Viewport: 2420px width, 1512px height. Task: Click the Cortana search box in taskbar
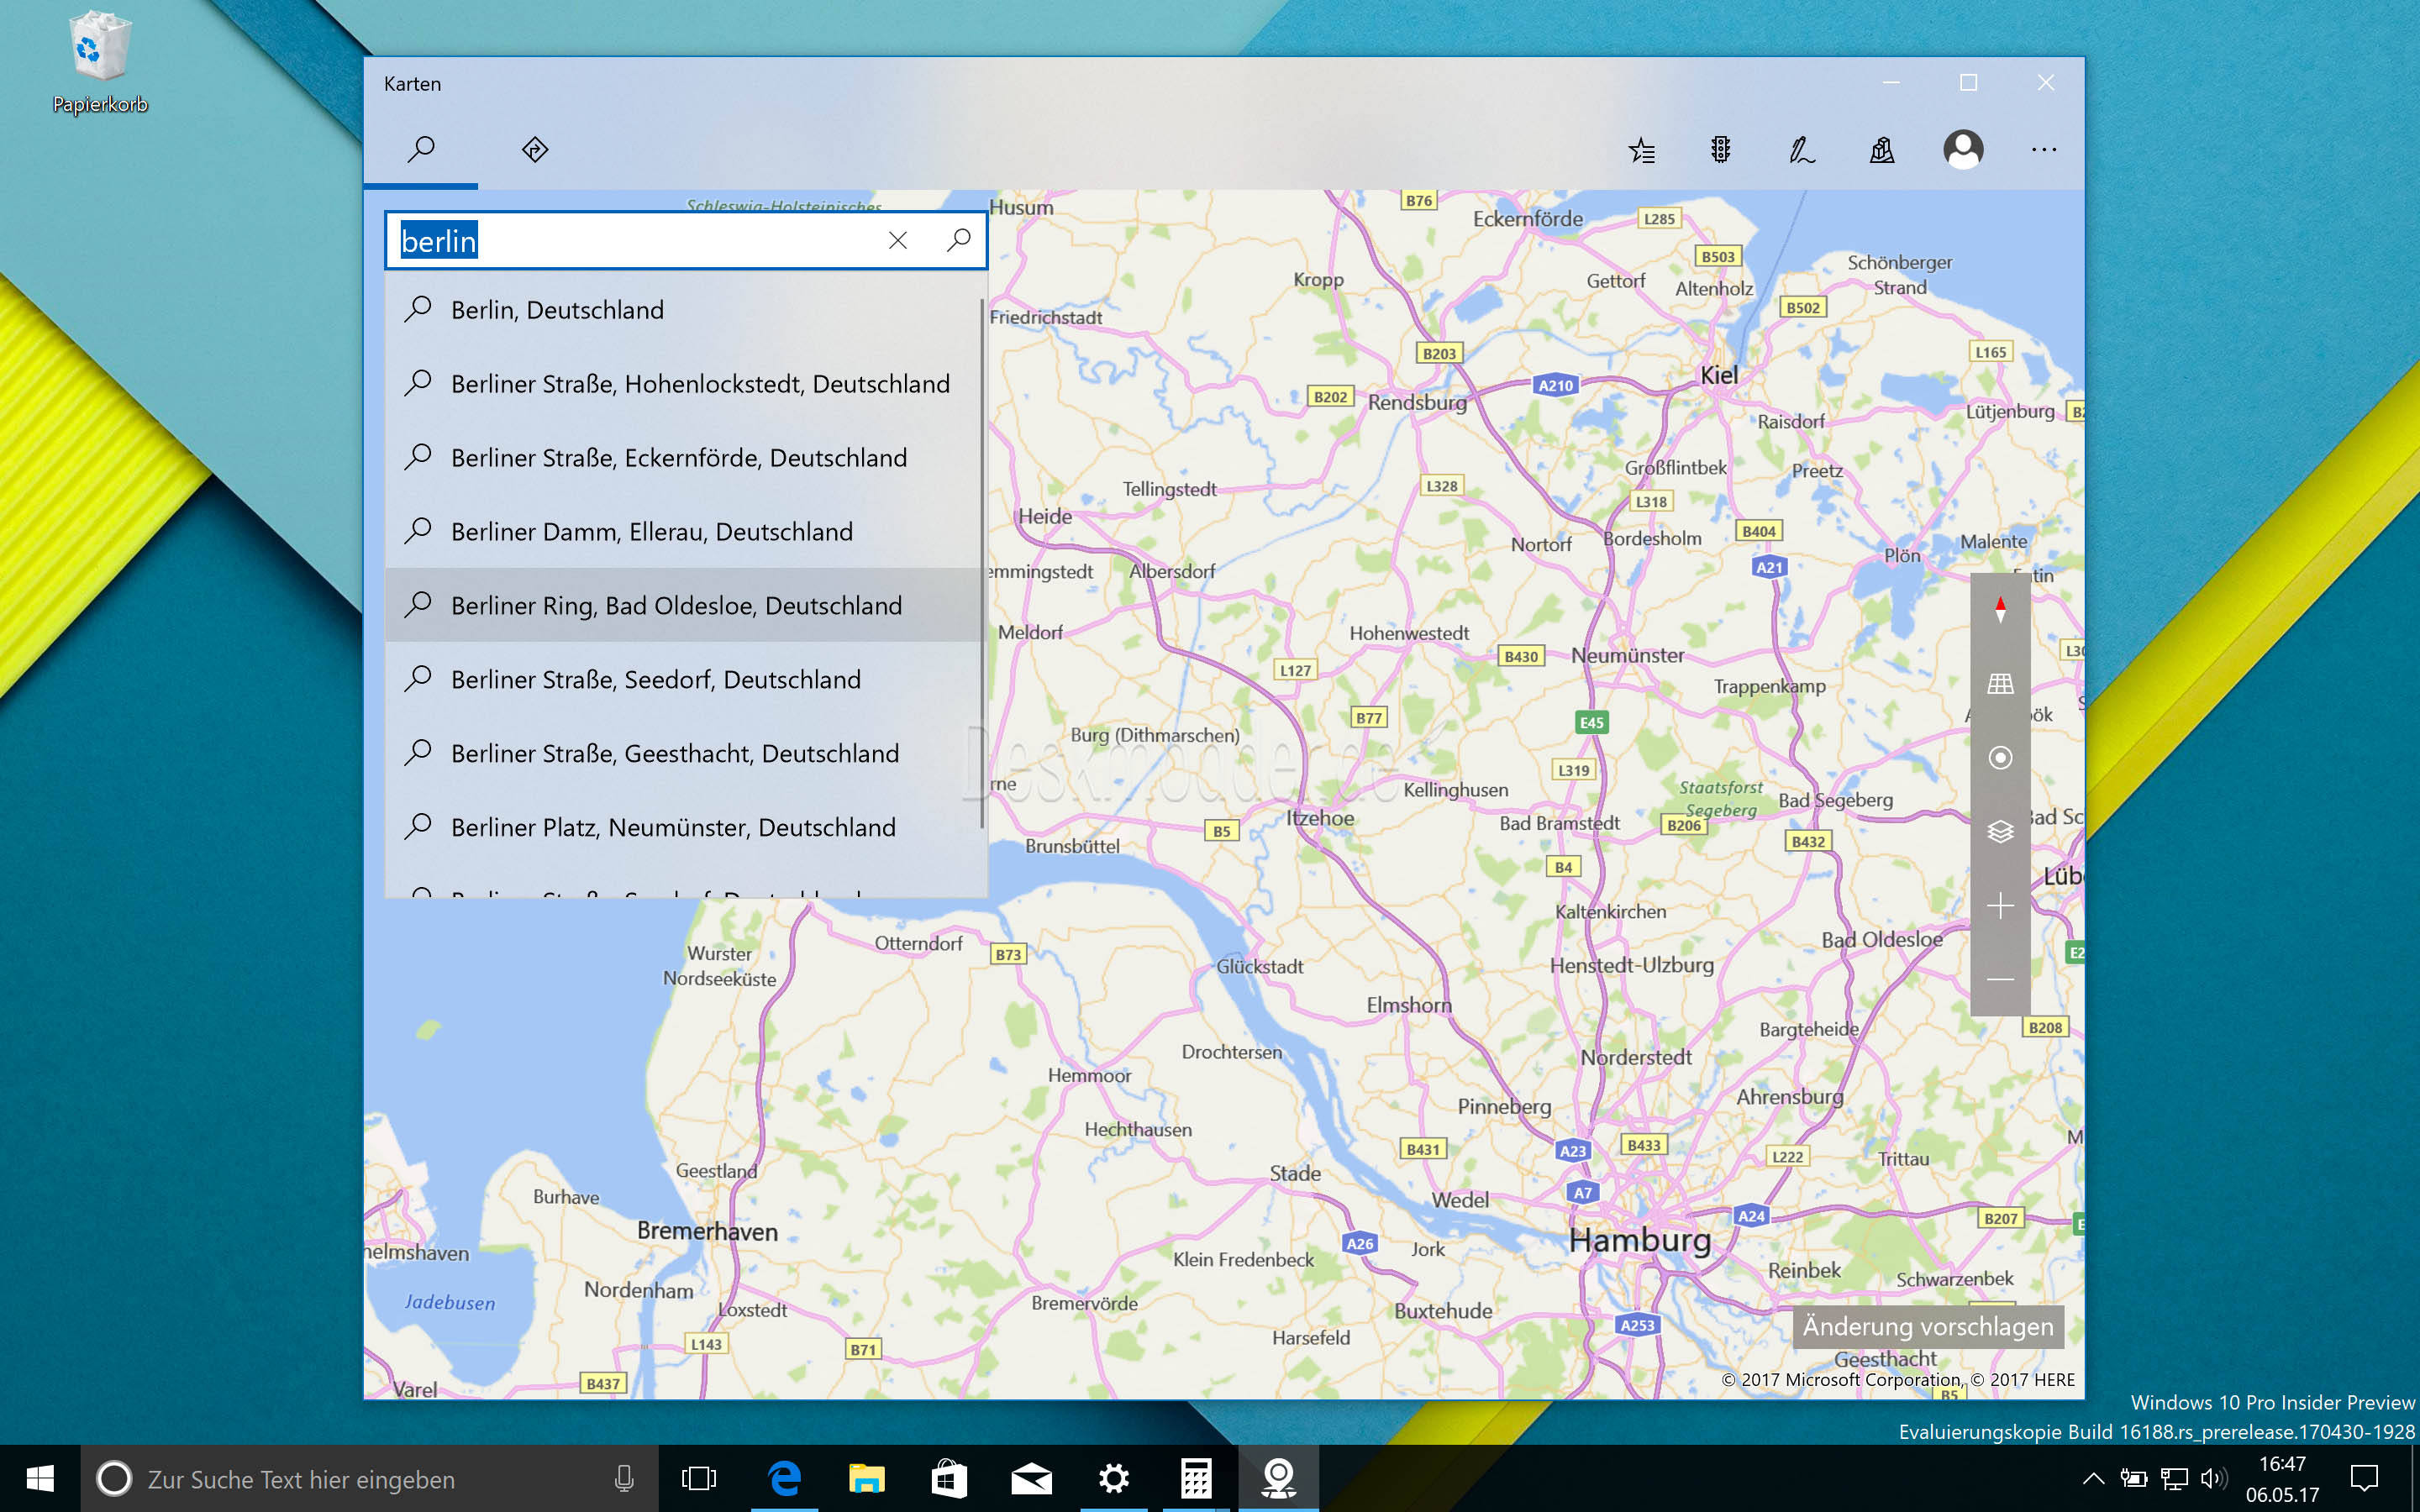(369, 1478)
